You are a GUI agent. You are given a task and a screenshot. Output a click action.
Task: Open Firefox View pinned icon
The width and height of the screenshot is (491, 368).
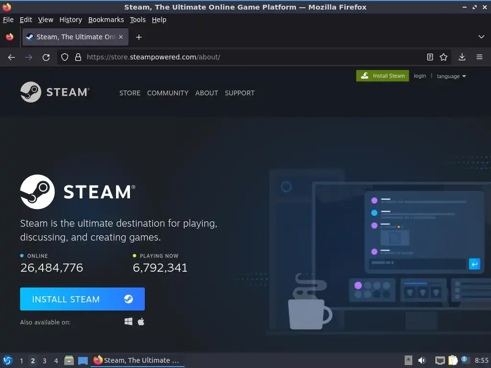(x=10, y=37)
